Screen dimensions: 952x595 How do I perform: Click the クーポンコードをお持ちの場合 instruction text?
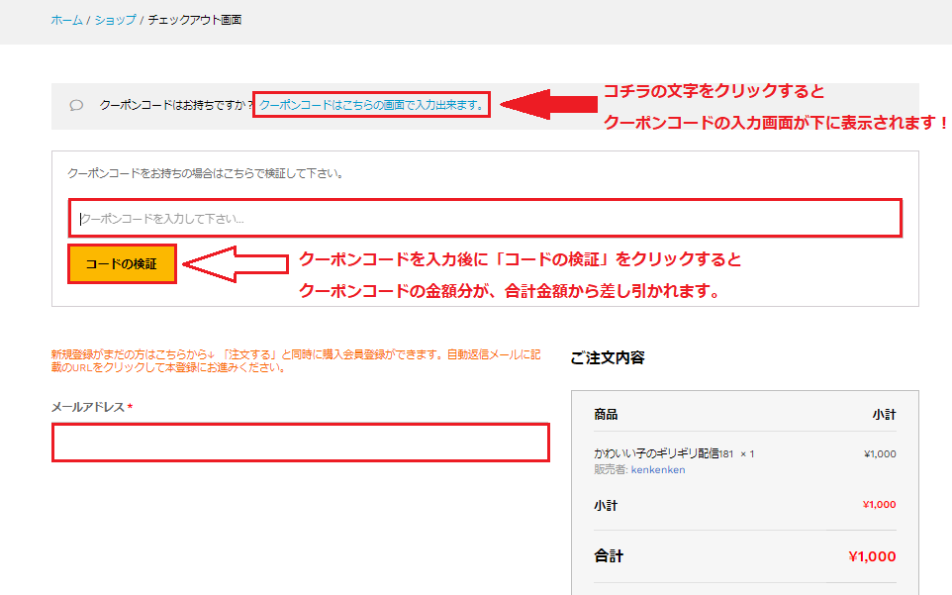(x=205, y=173)
